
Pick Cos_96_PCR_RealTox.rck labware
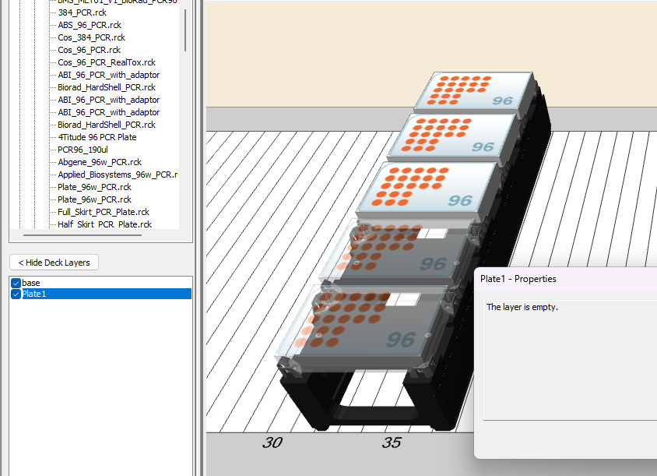(x=106, y=62)
